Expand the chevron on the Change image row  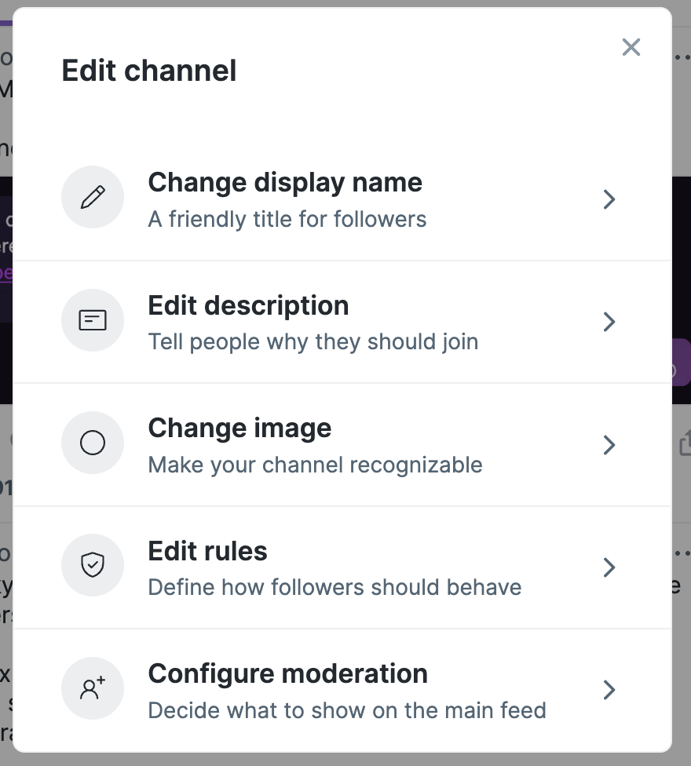(x=609, y=445)
